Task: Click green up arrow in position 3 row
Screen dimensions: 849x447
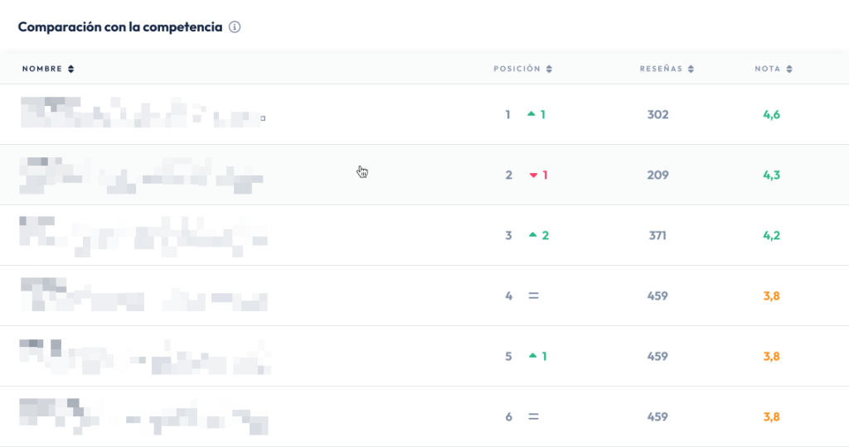Action: pyautogui.click(x=532, y=235)
